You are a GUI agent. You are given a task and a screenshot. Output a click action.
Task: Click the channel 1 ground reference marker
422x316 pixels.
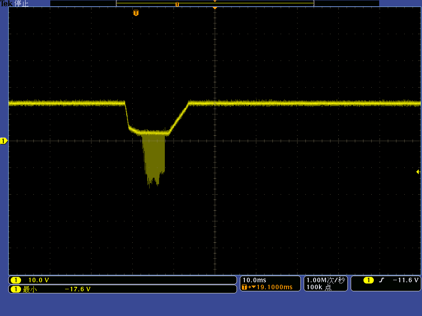point(4,141)
